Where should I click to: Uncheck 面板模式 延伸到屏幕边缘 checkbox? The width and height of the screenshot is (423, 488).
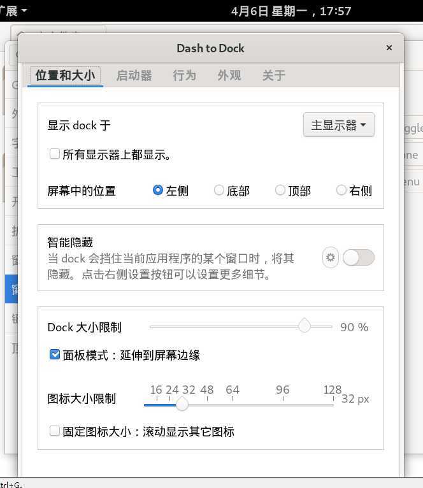tap(55, 354)
